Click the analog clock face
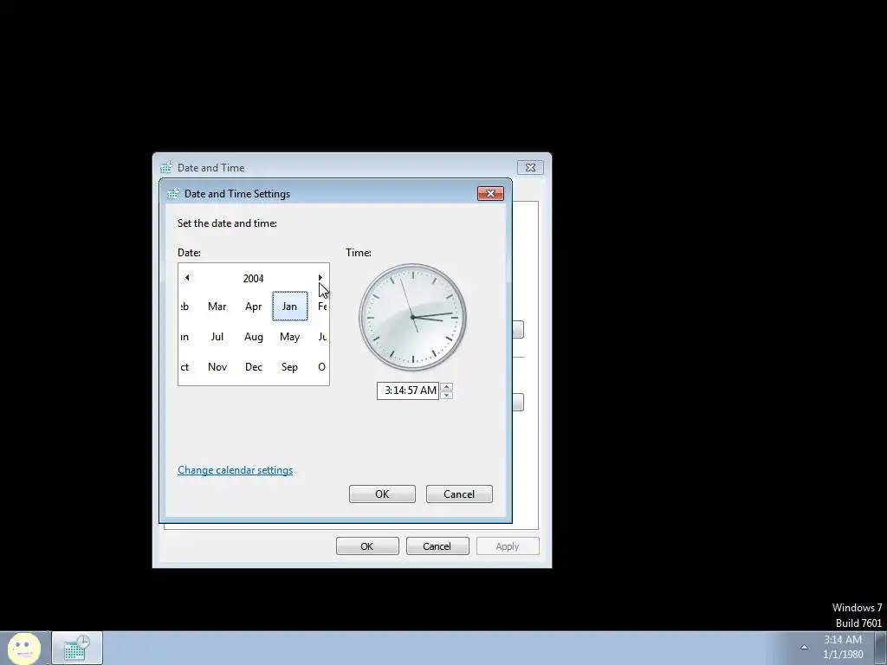The height and width of the screenshot is (665, 887). [x=413, y=317]
